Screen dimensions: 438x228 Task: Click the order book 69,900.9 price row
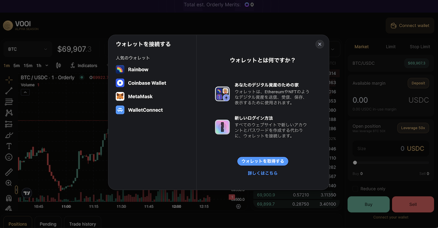click(x=297, y=195)
